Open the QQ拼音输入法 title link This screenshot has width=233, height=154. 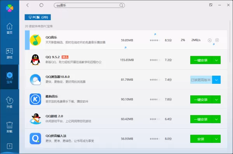tap(56, 136)
